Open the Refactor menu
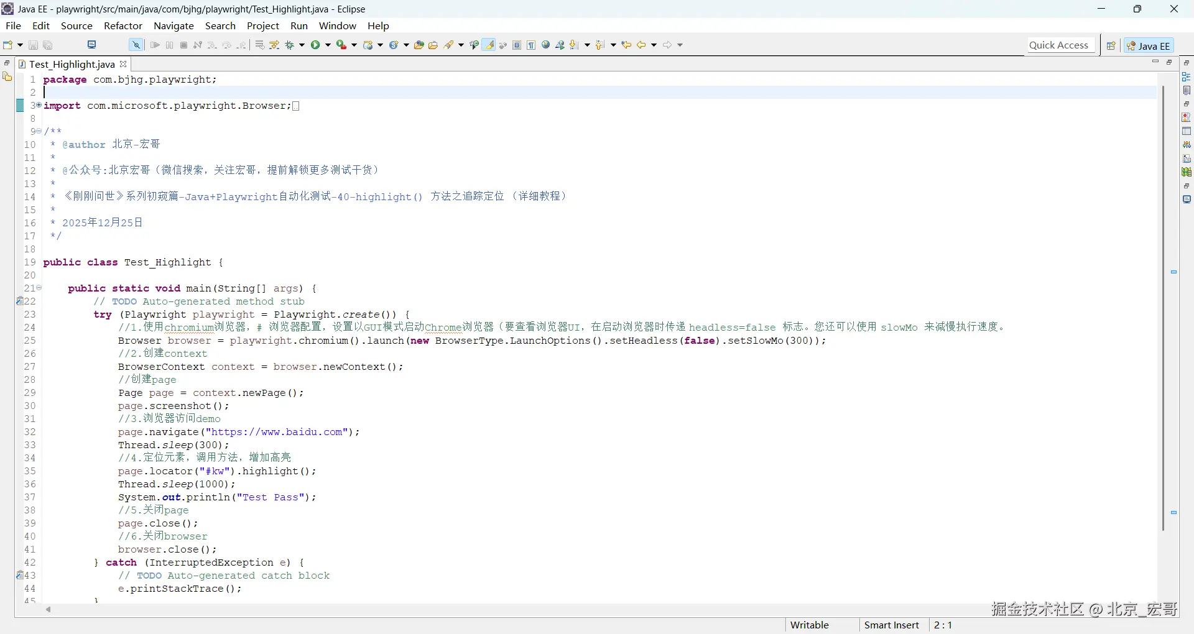The image size is (1194, 634). click(123, 25)
